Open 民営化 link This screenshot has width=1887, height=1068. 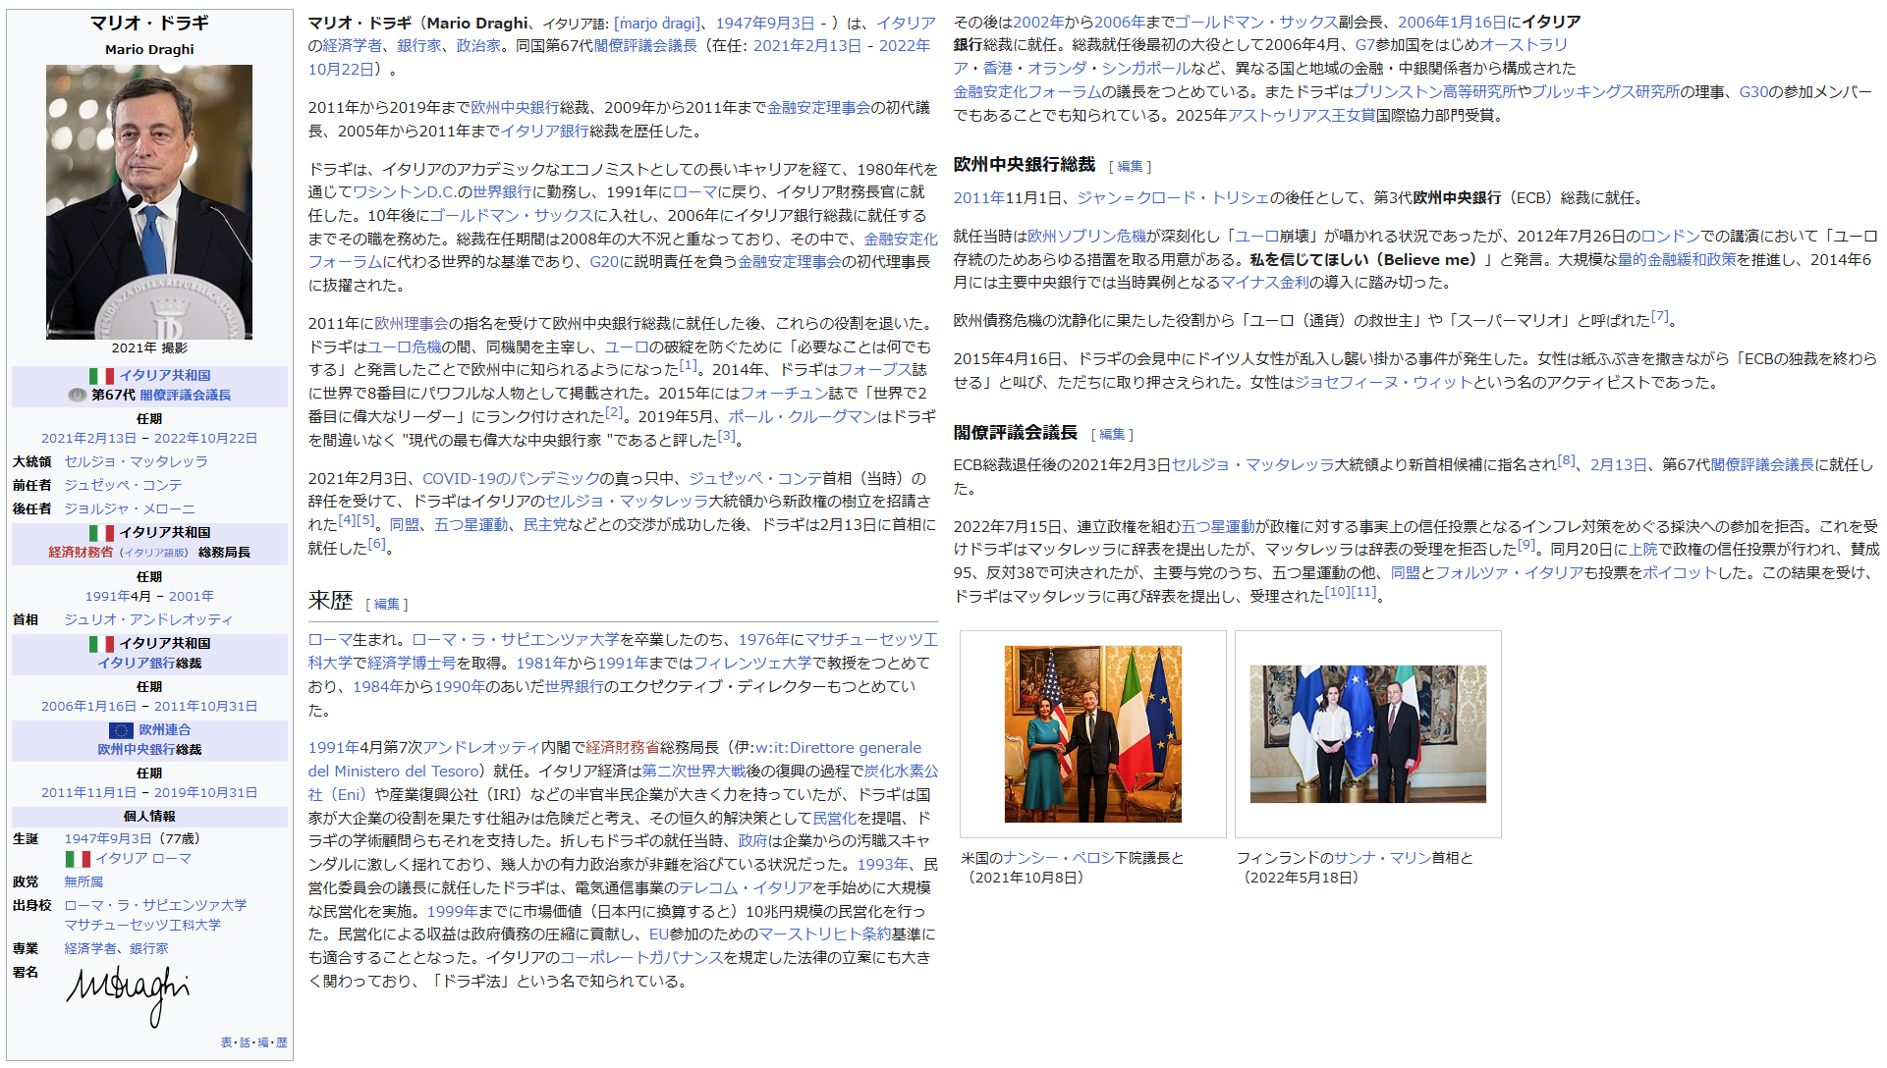834,819
